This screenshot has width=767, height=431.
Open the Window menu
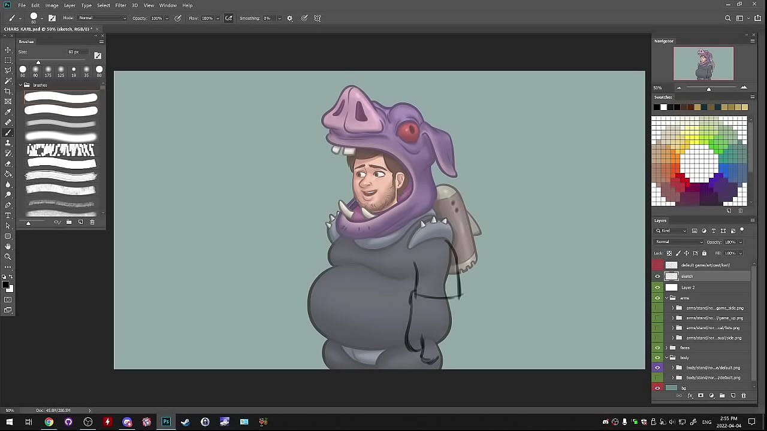tap(168, 5)
